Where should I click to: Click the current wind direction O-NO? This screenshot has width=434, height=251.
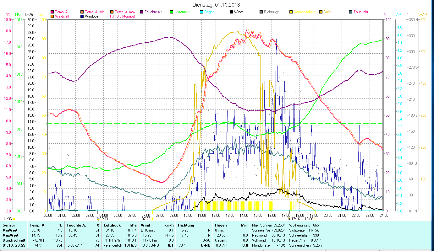pos(206,245)
